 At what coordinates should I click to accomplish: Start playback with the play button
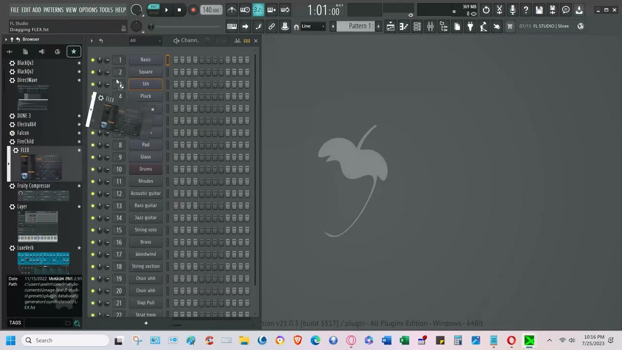click(166, 10)
